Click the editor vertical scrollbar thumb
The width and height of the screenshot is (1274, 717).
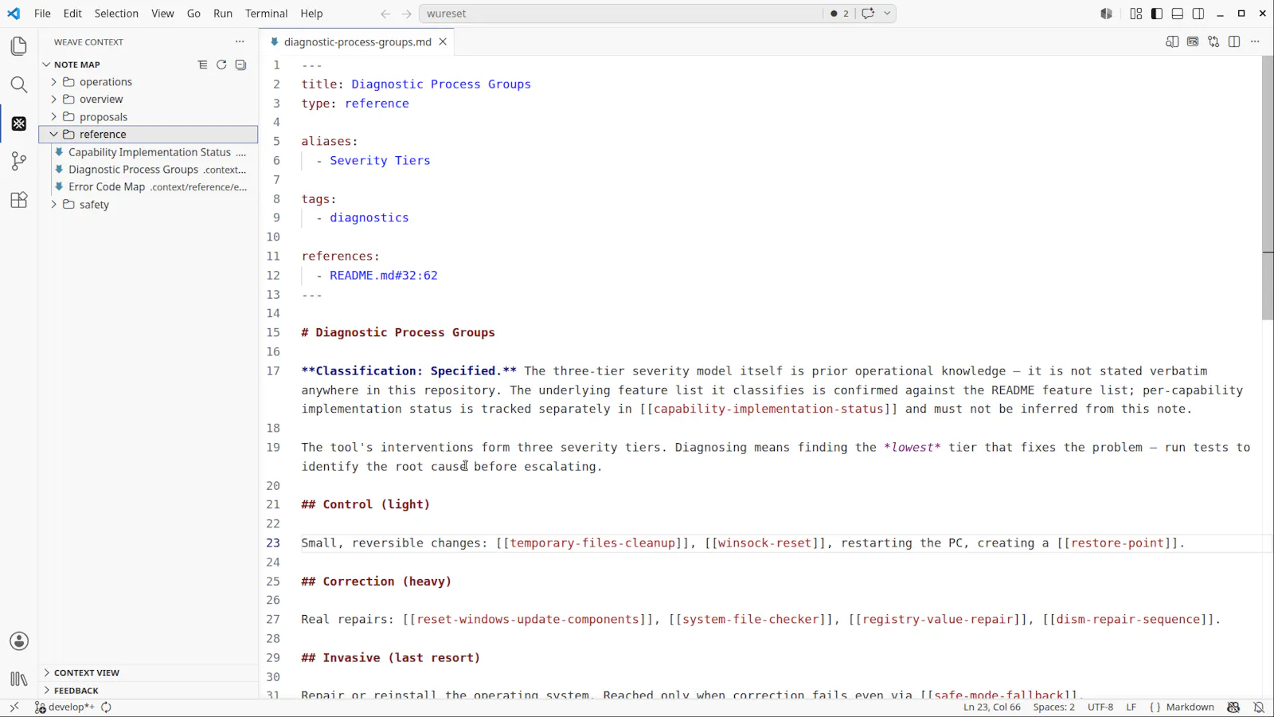(1268, 188)
